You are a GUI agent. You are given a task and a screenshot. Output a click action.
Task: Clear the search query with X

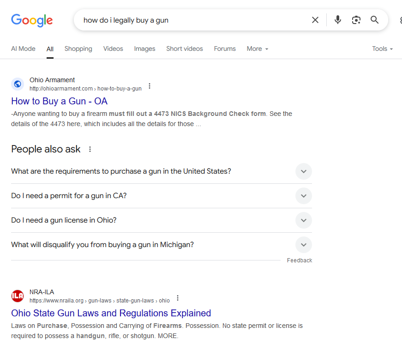point(315,20)
